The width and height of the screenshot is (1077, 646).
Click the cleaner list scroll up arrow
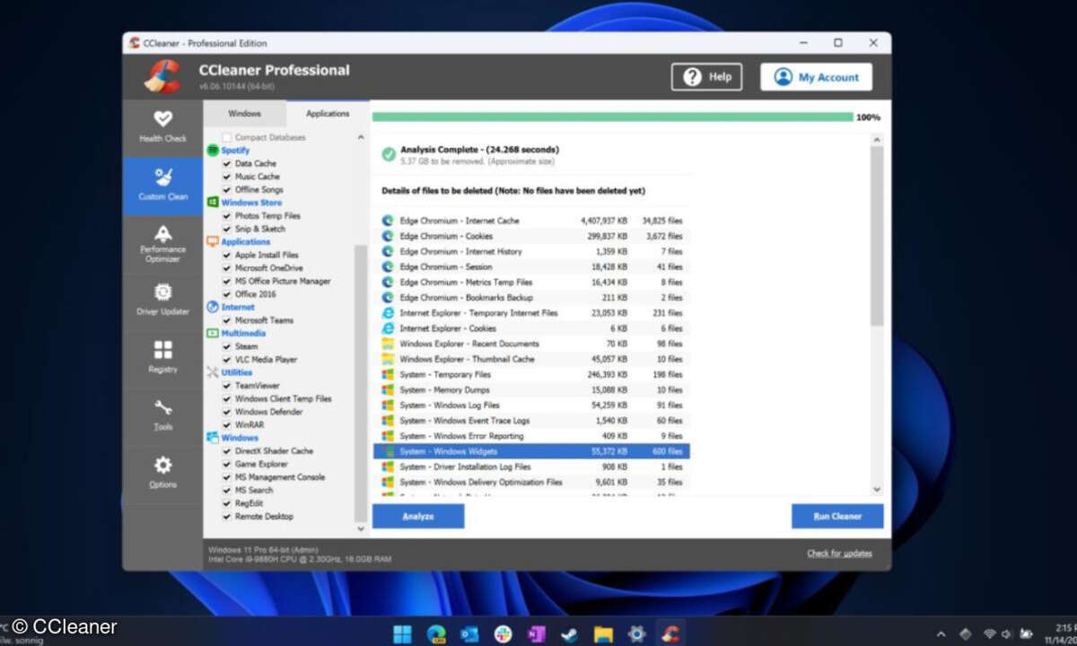pyautogui.click(x=361, y=137)
